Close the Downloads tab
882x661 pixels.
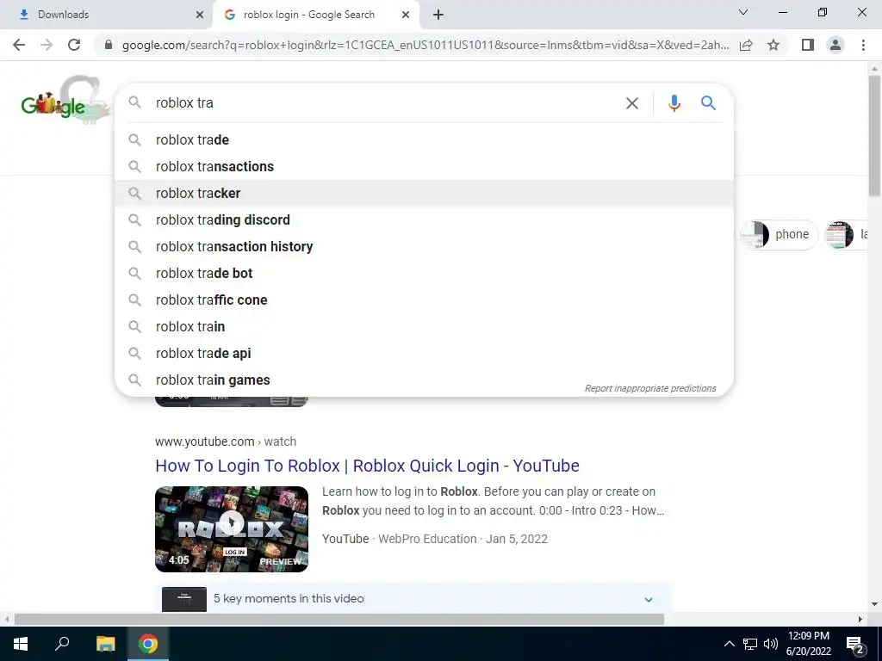tap(200, 15)
